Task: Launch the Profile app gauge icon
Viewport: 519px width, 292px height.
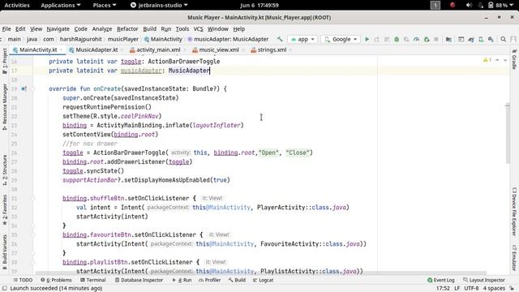Action: tap(416, 40)
